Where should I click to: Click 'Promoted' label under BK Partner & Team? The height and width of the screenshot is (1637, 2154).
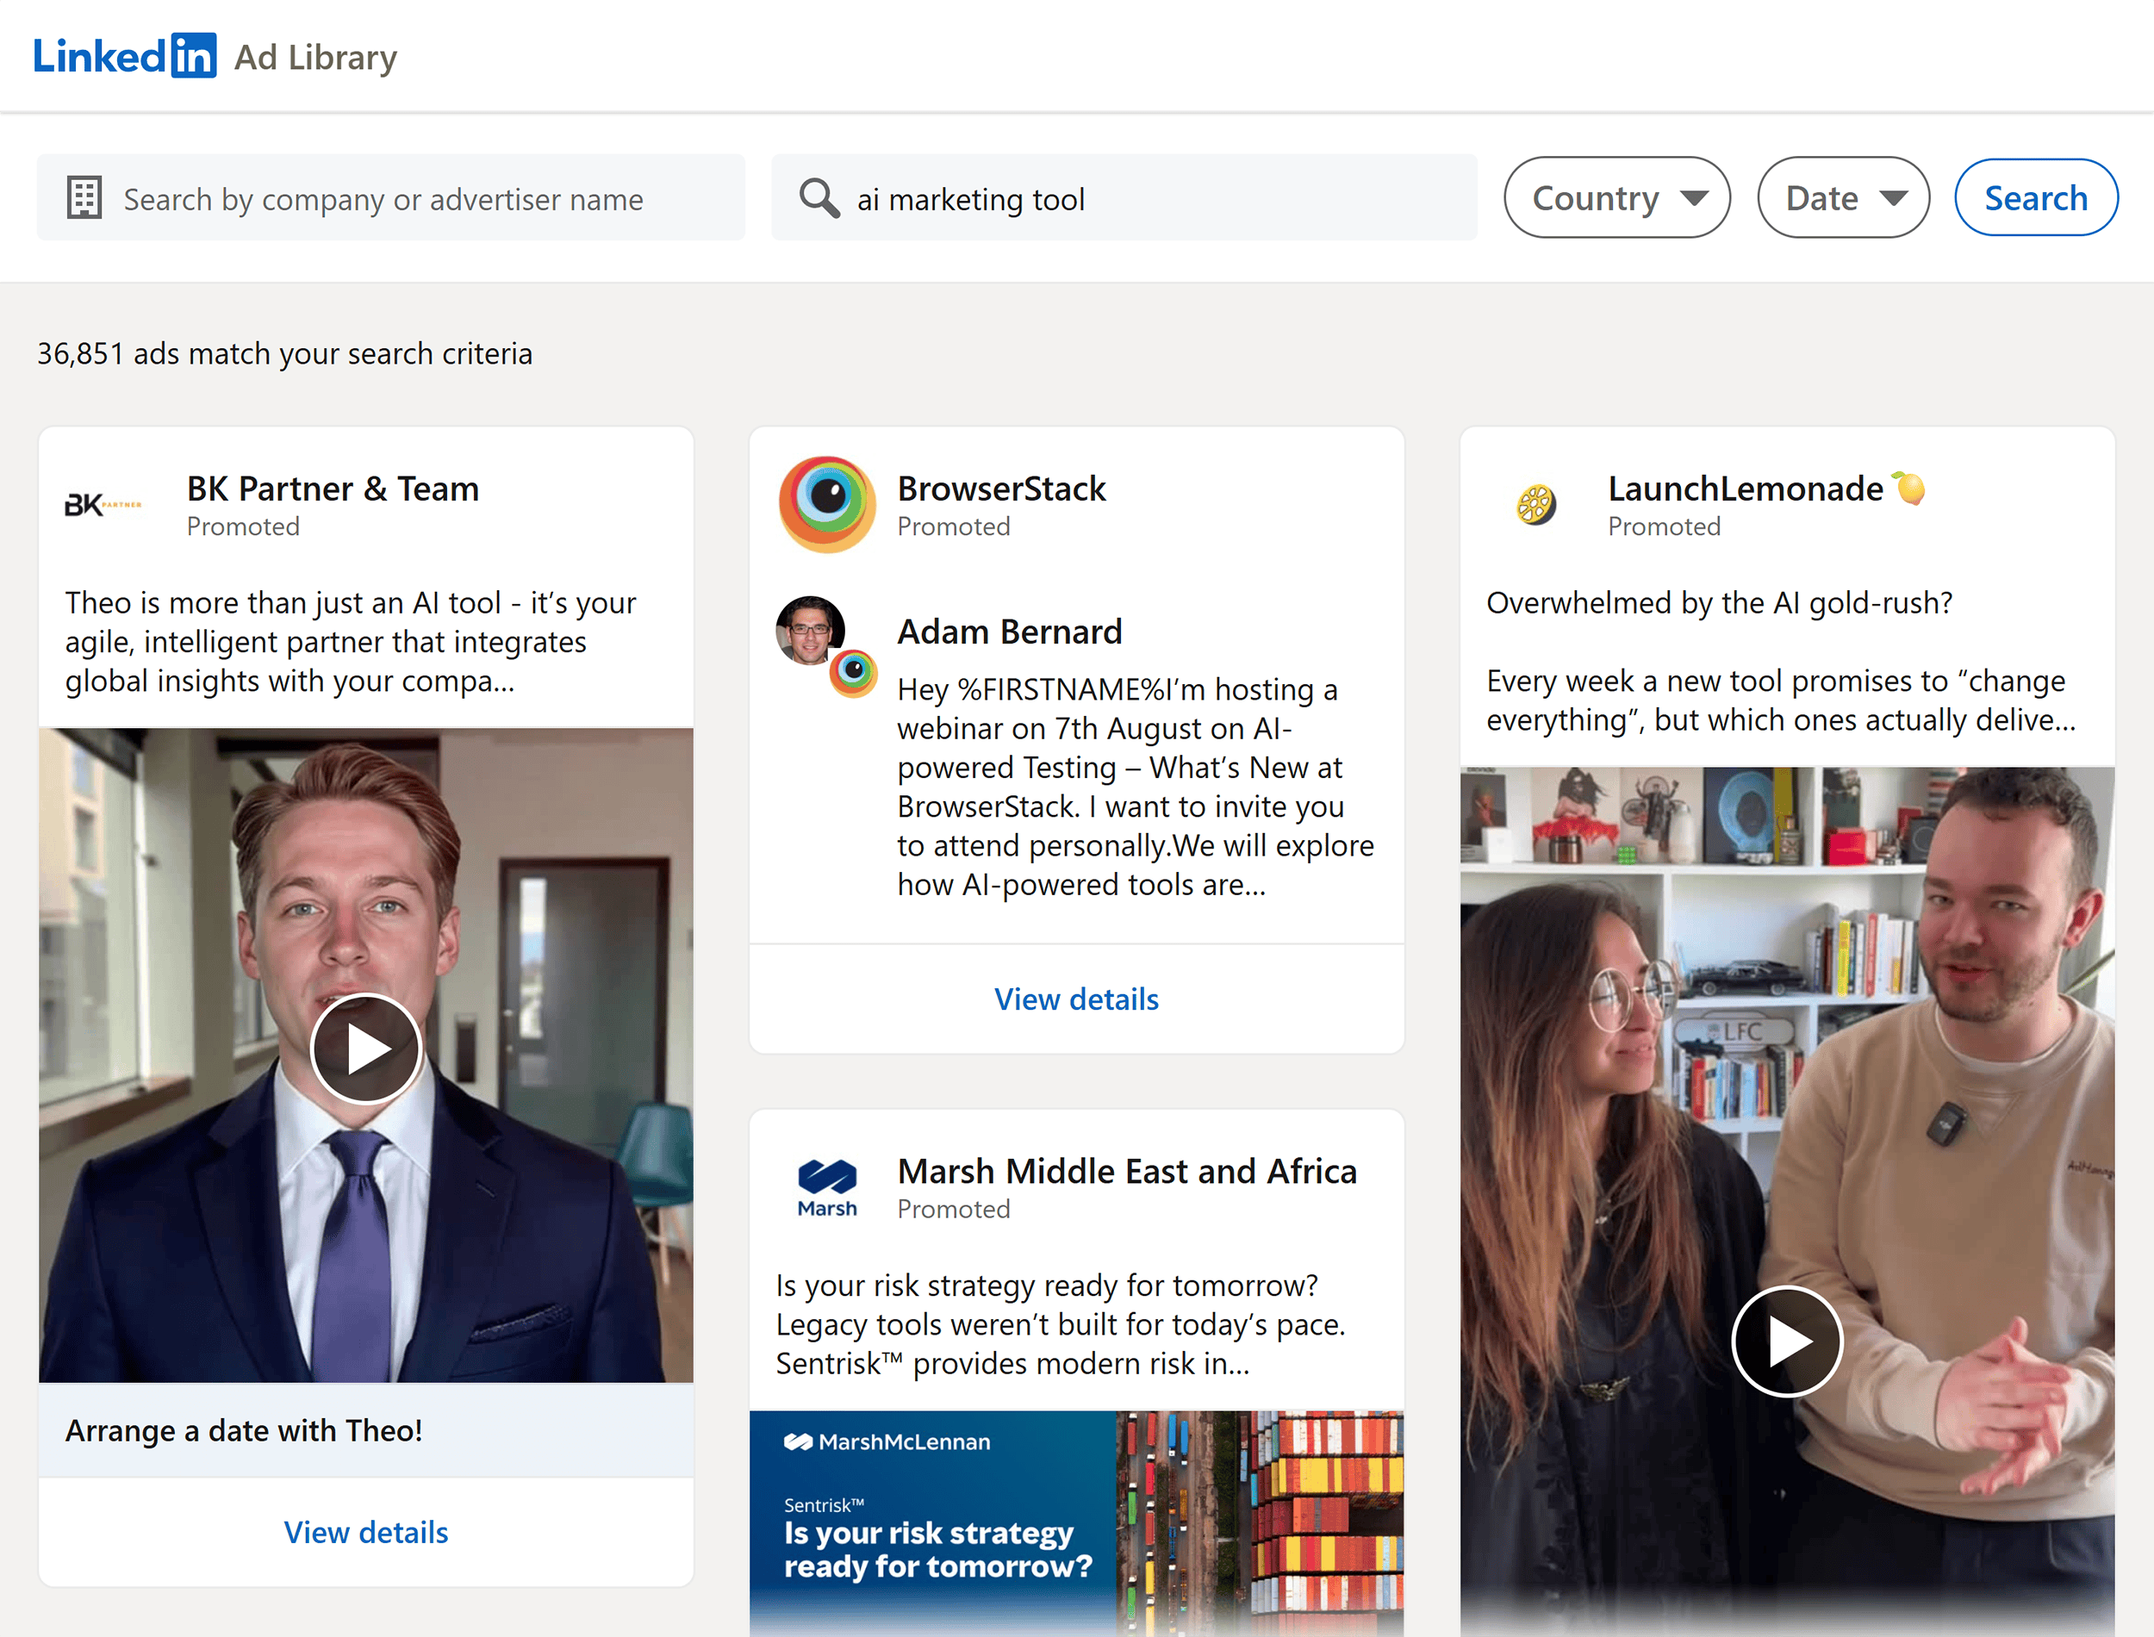point(243,527)
